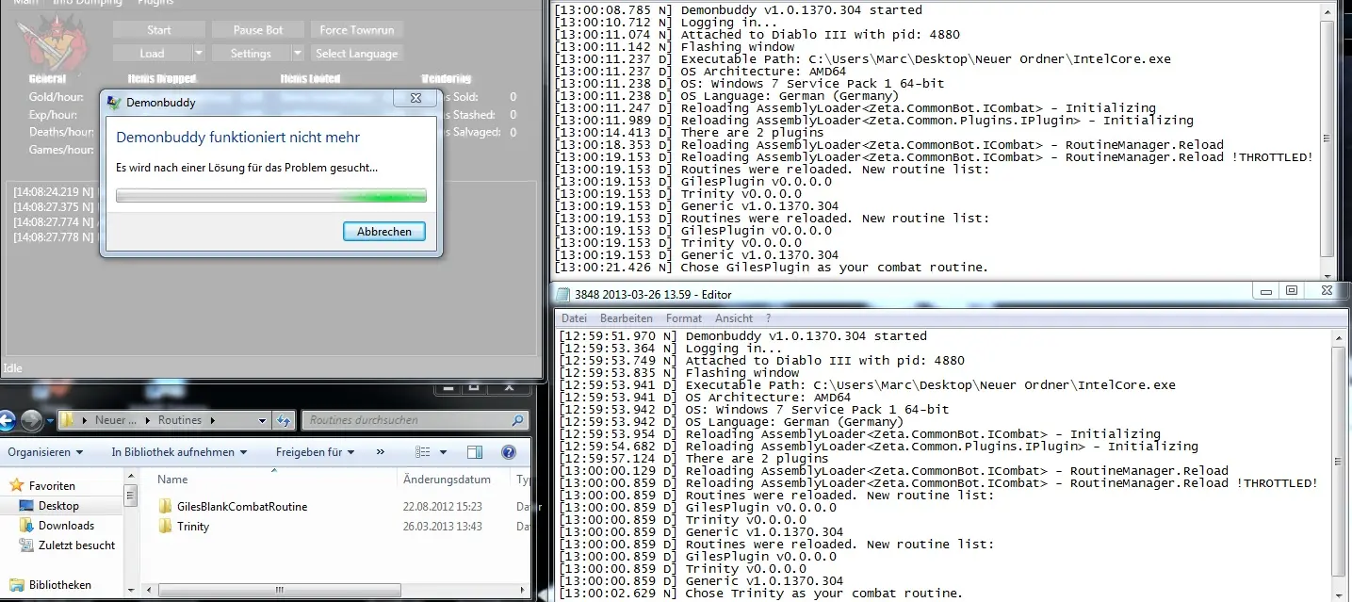This screenshot has height=602, width=1352.
Task: Click Abbrechen in the Demonbuddy crash dialog
Action: (x=384, y=231)
